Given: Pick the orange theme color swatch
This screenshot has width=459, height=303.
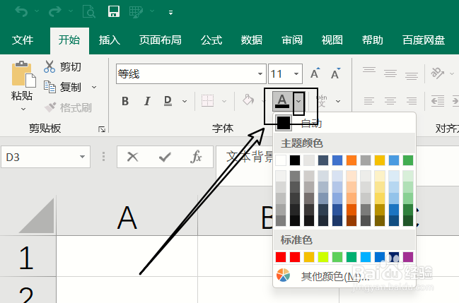Looking at the screenshot, I should pyautogui.click(x=351, y=160).
